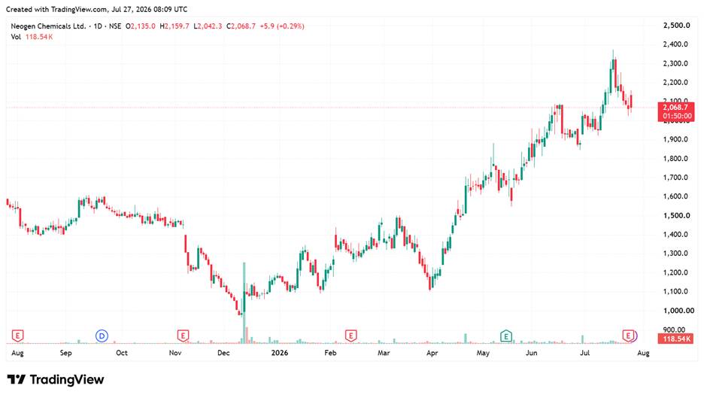
Task: Select the high value H2,159.7
Action: click(x=174, y=26)
